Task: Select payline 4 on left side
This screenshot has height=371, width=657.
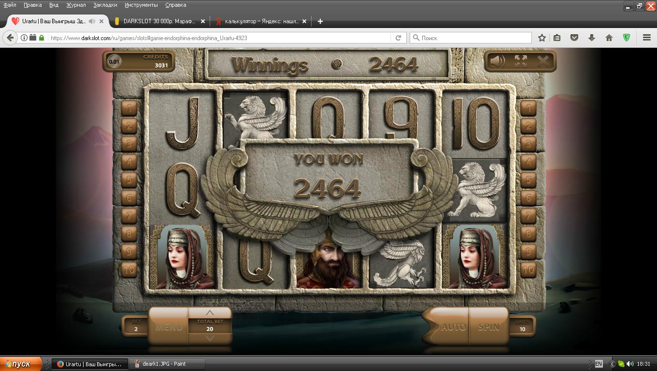Action: coord(129,162)
